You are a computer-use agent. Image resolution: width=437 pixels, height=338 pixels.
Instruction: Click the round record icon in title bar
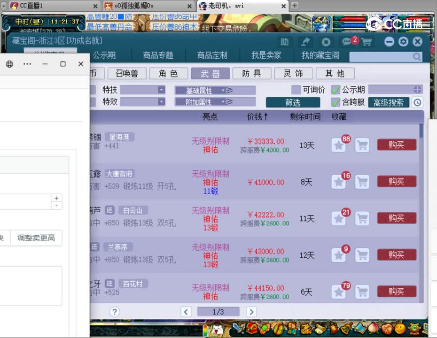coord(326,42)
